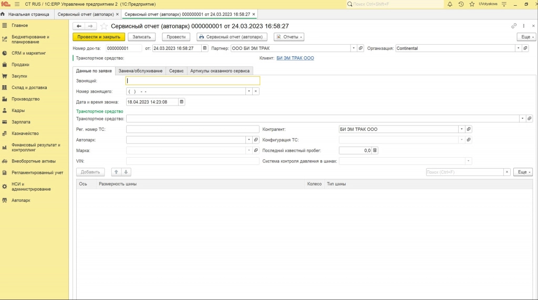Open the Автопарк section in the sidebar
Screen dimensions: 538x300
21,200
